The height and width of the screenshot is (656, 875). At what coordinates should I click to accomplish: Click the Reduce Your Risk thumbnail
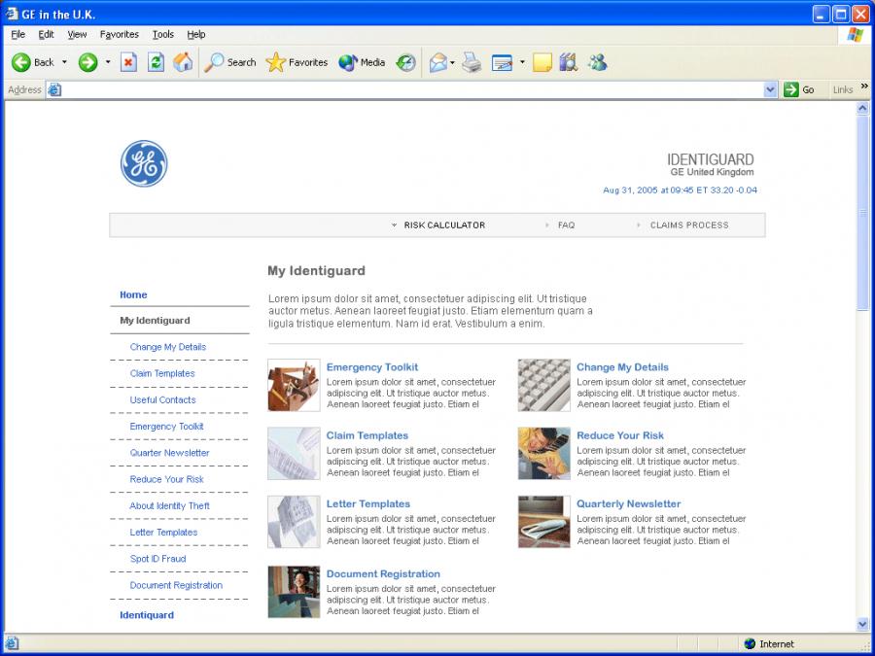point(544,453)
